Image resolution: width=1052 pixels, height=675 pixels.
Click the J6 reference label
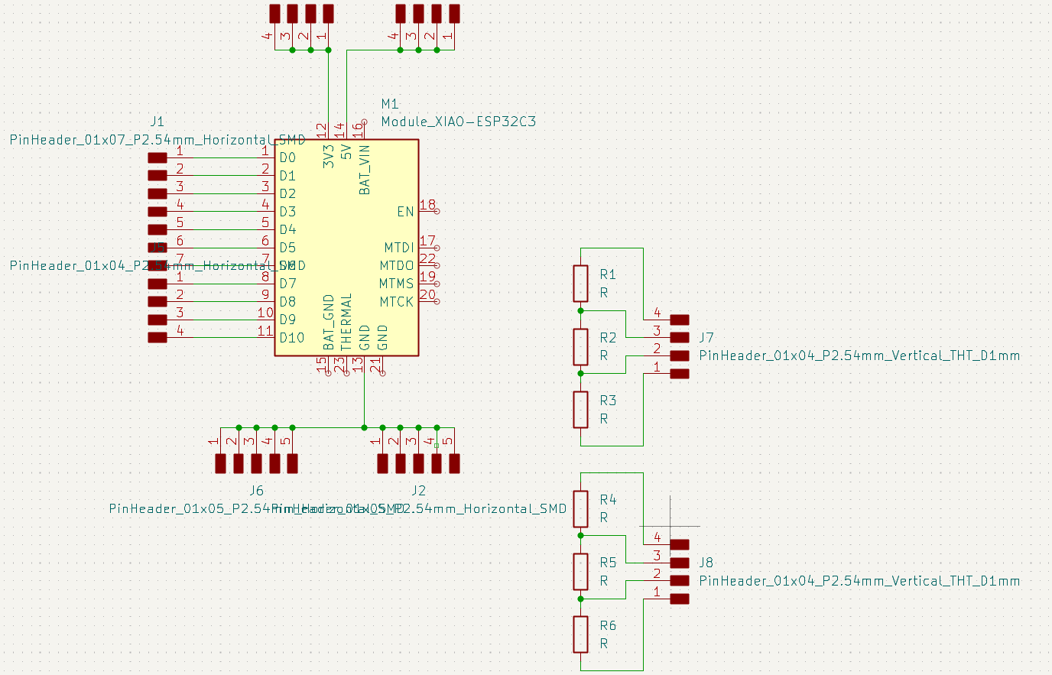pyautogui.click(x=256, y=491)
